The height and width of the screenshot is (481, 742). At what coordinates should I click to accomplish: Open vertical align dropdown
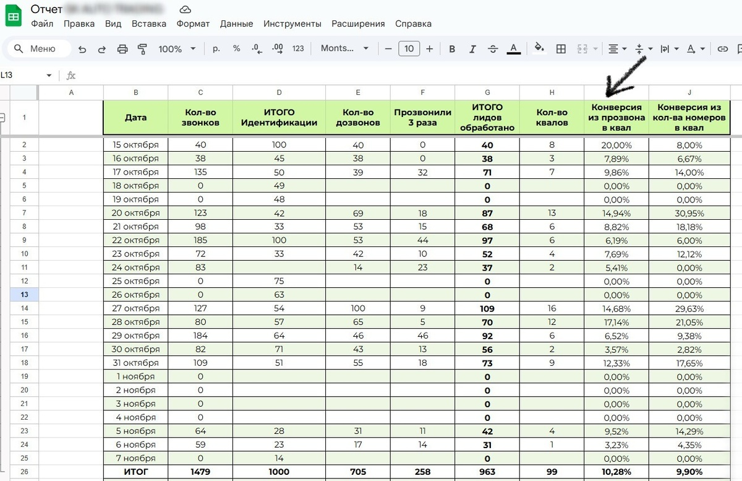(x=643, y=49)
